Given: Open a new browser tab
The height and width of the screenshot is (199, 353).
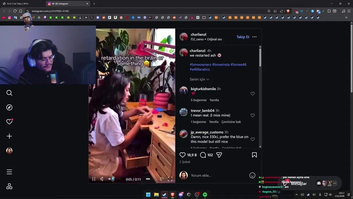Looking at the screenshot, I should 94,4.
